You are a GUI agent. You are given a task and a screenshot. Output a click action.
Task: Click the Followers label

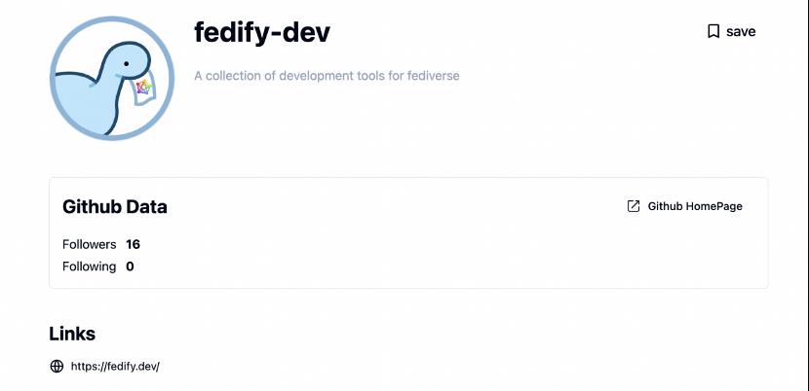point(90,244)
